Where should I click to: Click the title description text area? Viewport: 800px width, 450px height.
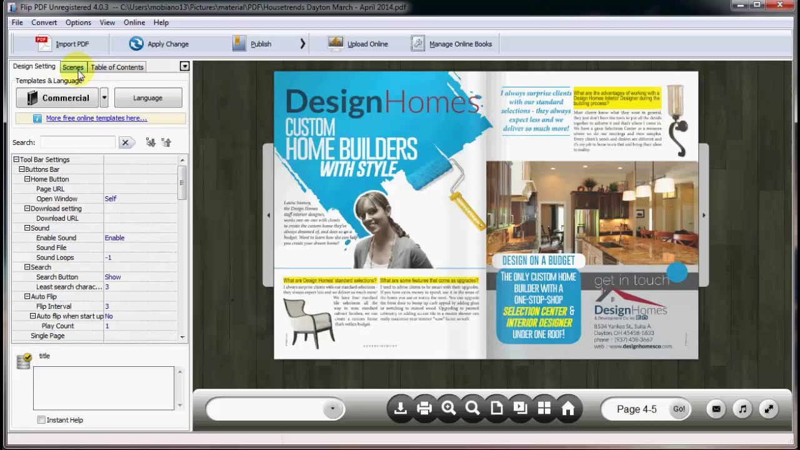[x=104, y=388]
